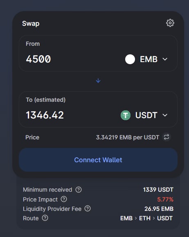Click the Route help question icon
189x237 pixels.
click(45, 218)
